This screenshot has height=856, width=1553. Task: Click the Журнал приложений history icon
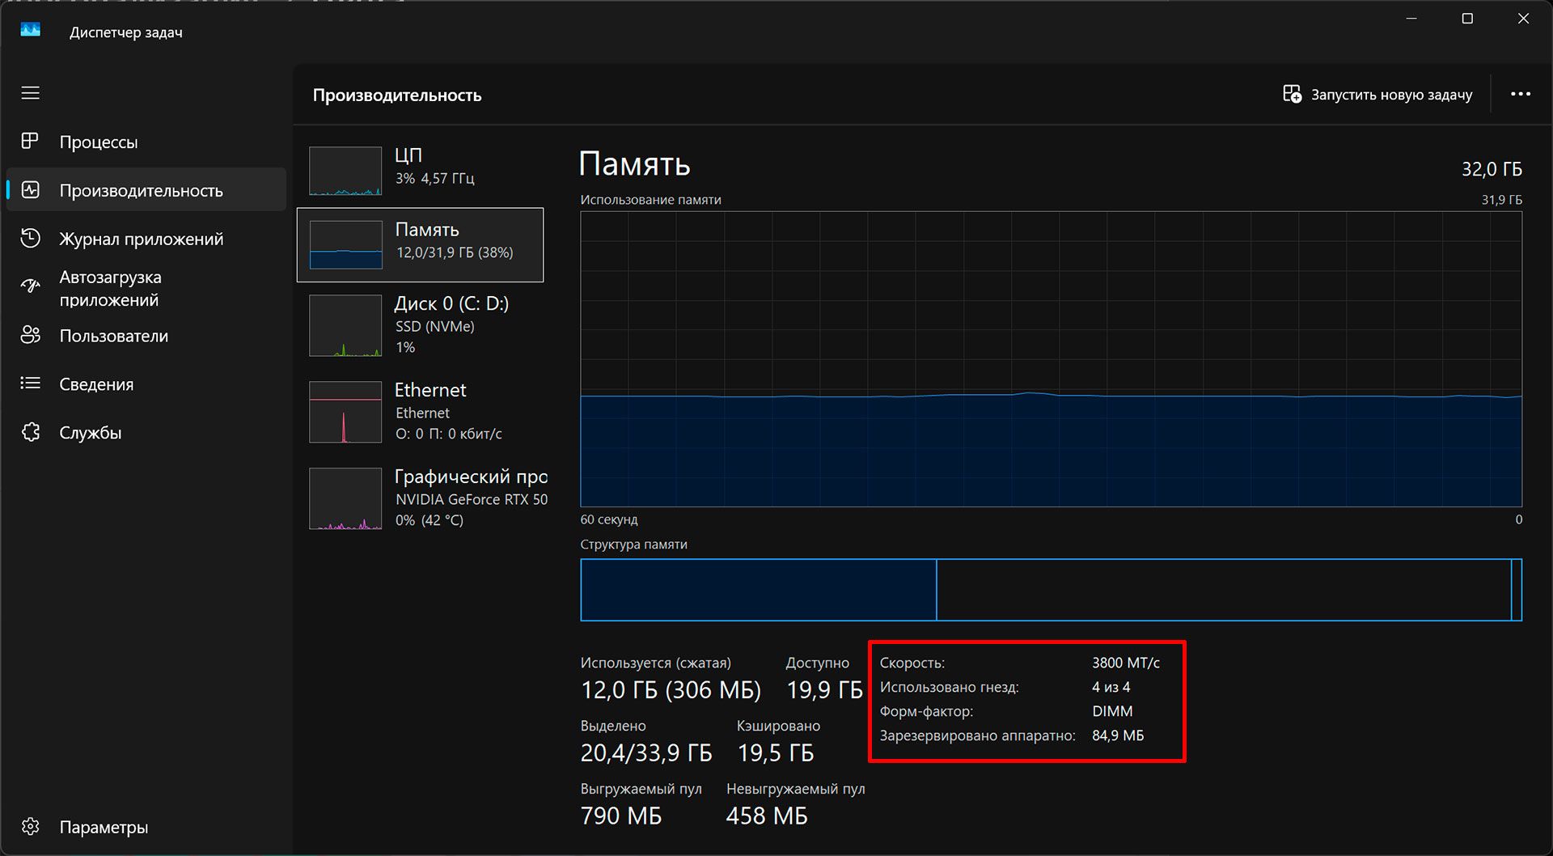pyautogui.click(x=30, y=239)
